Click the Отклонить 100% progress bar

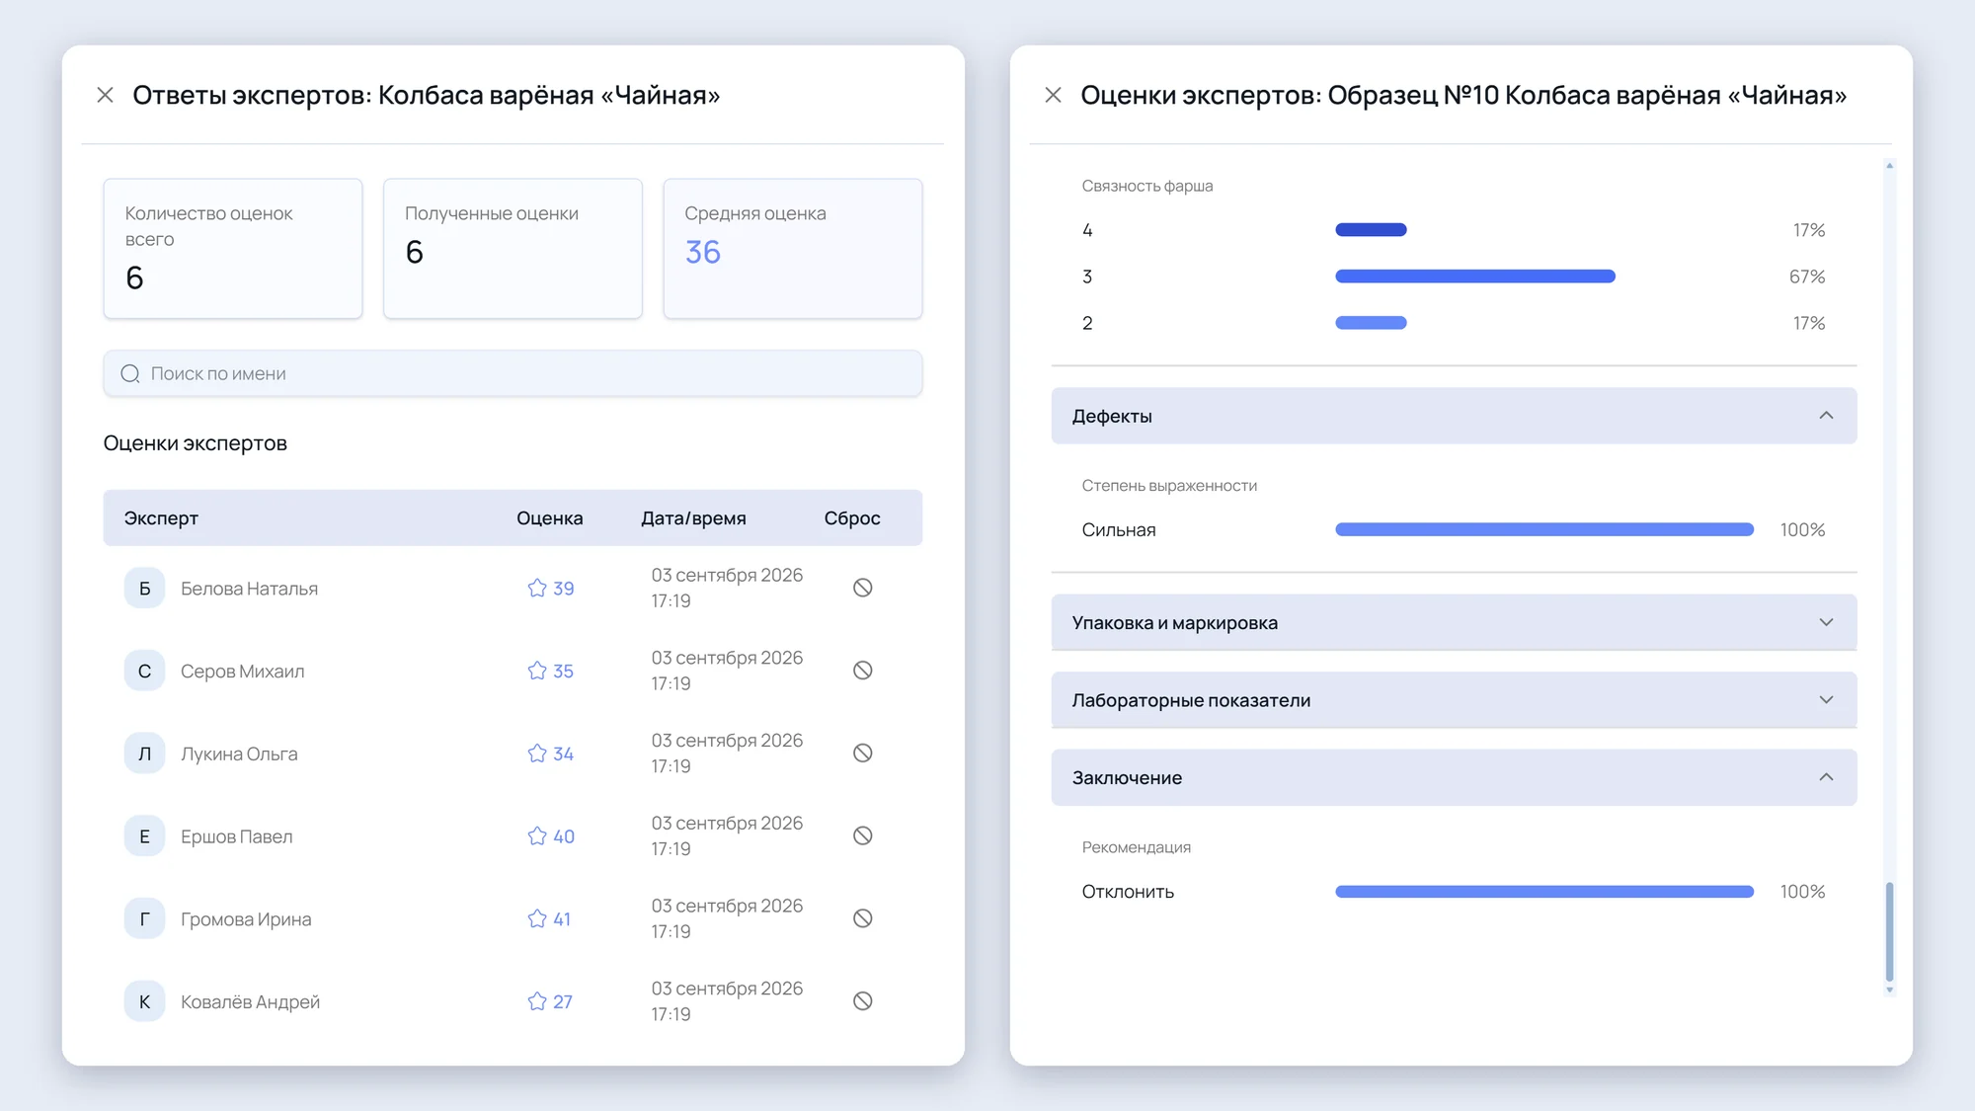pos(1544,892)
